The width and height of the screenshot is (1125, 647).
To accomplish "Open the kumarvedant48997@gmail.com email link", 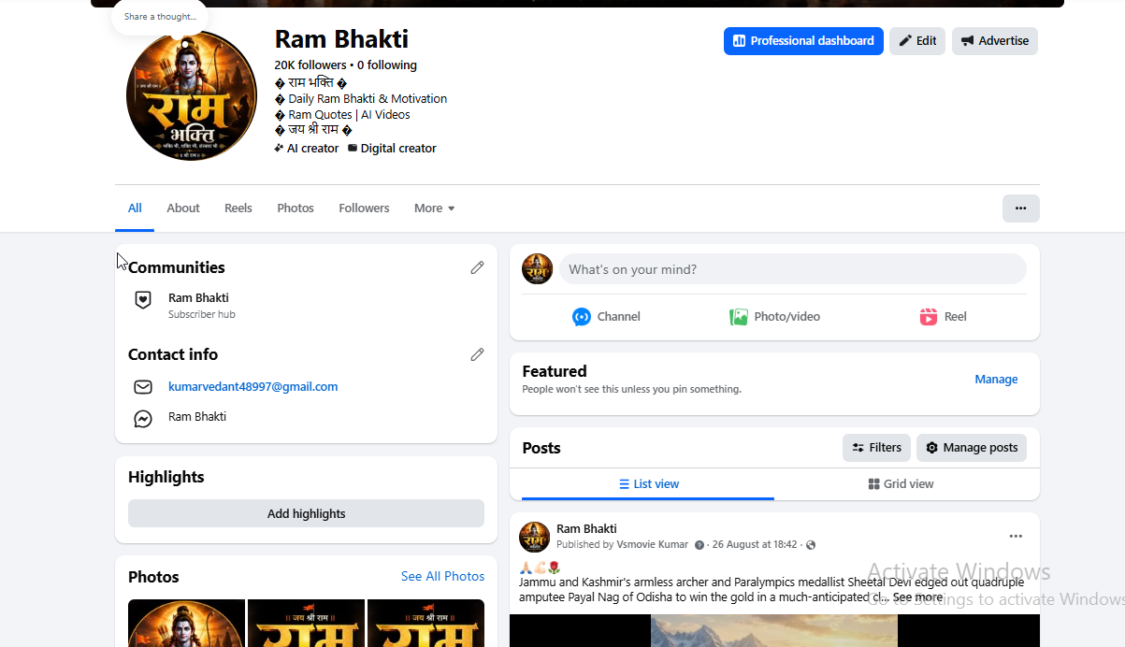I will pos(252,386).
